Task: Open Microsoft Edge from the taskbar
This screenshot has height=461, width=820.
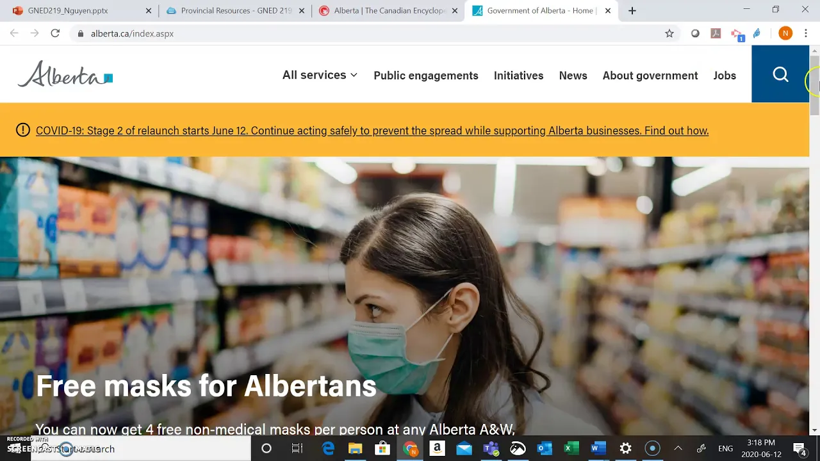Action: (328, 448)
